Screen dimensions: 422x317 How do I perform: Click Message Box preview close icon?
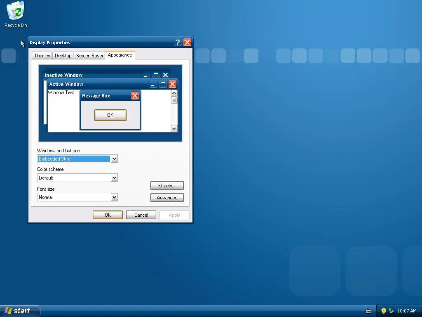tap(135, 95)
